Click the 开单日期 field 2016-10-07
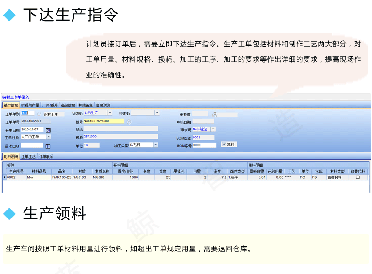The image size is (372, 274). pos(32,129)
